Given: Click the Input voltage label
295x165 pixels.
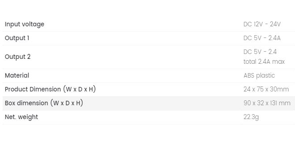Looking at the screenshot, I should click(25, 25).
